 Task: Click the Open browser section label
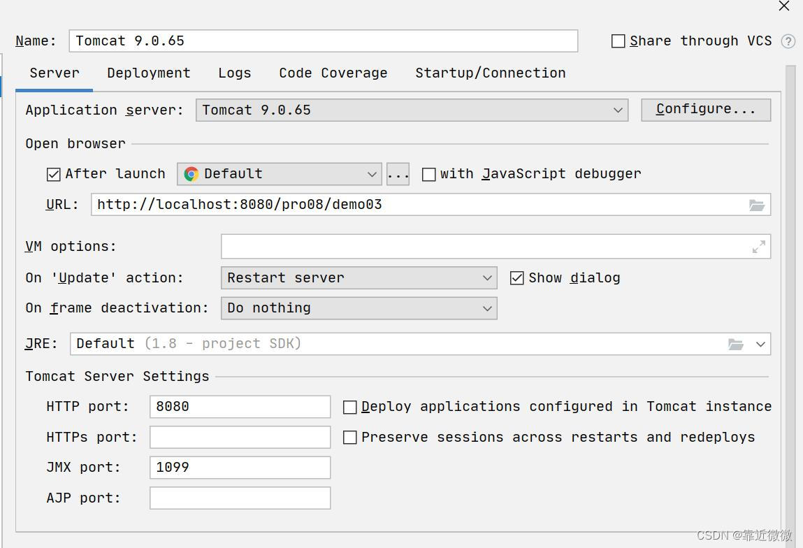coord(75,144)
